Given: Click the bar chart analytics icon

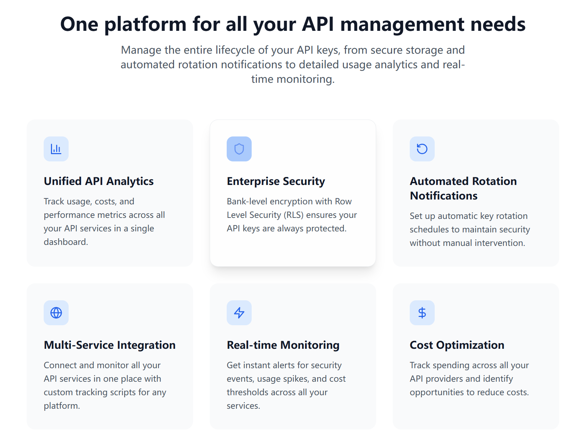Looking at the screenshot, I should (x=56, y=149).
